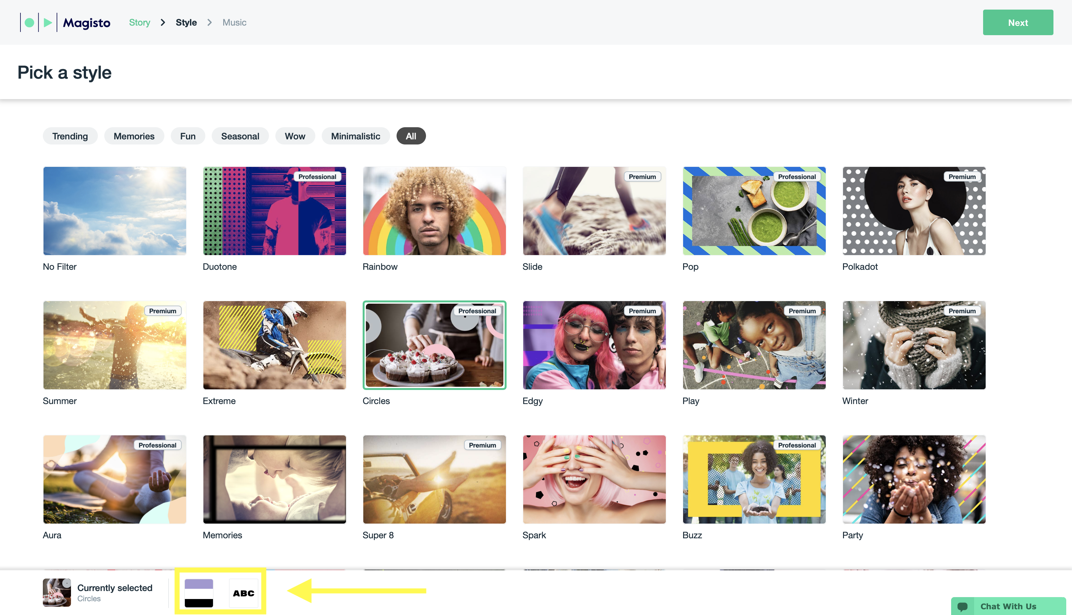Go back to the Story step
This screenshot has height=615, width=1072.
click(x=139, y=22)
